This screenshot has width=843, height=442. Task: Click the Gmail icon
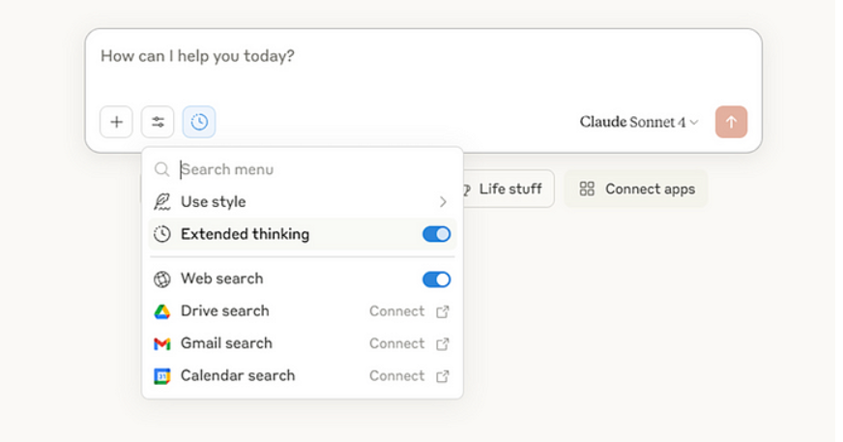pos(162,343)
